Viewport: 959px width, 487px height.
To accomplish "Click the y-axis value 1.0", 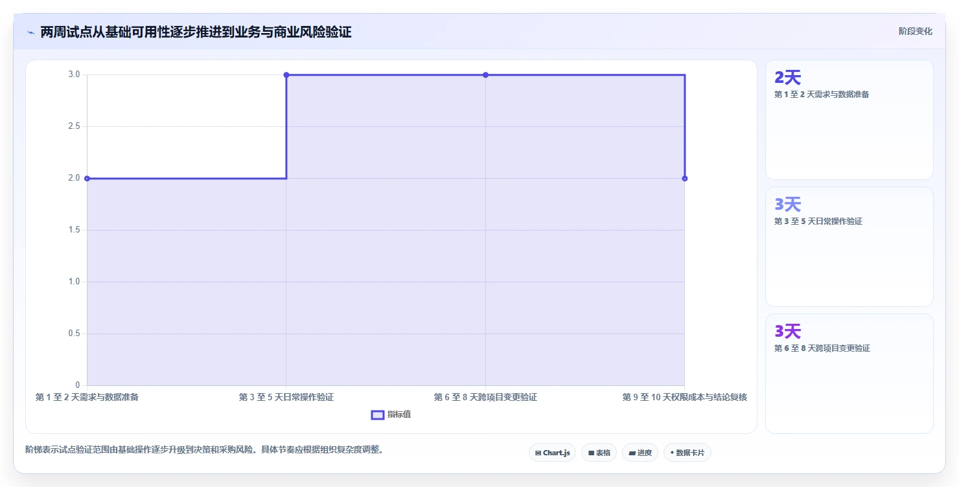I will click(74, 282).
